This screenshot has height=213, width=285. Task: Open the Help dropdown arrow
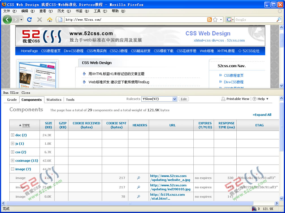tap(267, 99)
